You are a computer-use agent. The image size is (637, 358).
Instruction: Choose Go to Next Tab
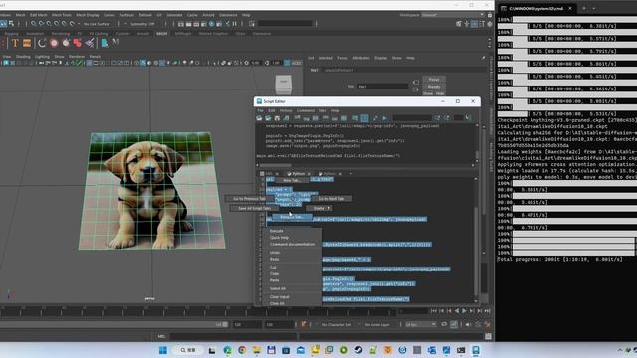[331, 199]
